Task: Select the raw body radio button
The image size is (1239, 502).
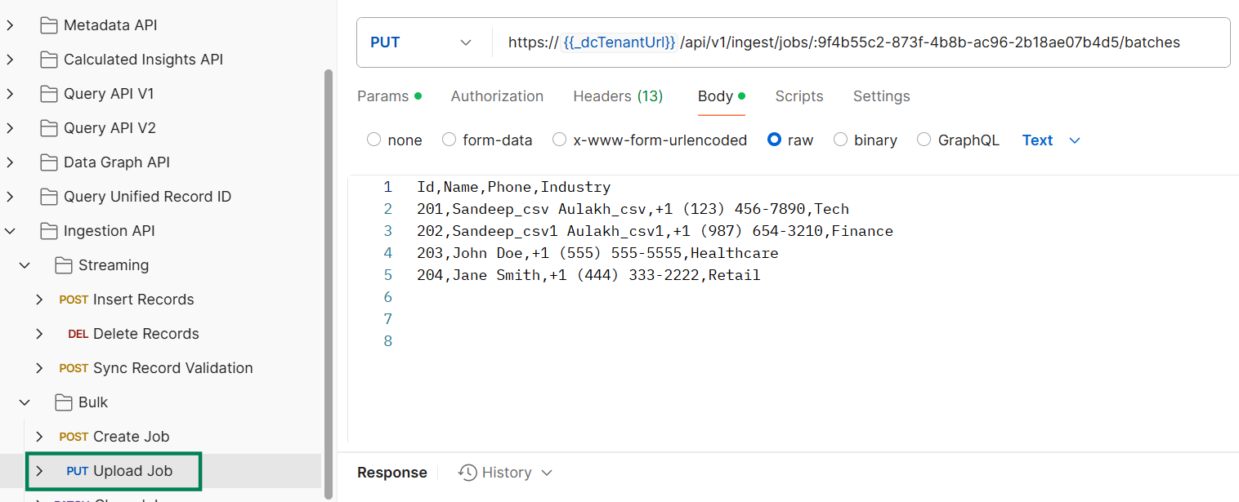Action: click(773, 140)
